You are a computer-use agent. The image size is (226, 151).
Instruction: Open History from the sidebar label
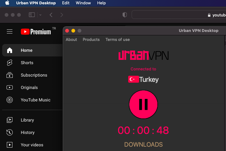click(x=28, y=132)
